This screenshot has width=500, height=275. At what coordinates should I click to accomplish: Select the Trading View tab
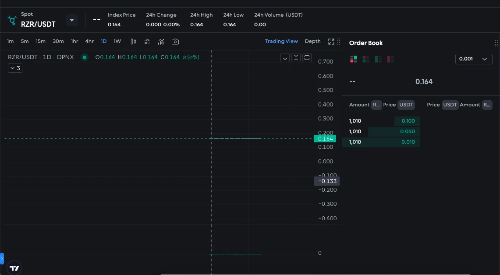pos(281,41)
